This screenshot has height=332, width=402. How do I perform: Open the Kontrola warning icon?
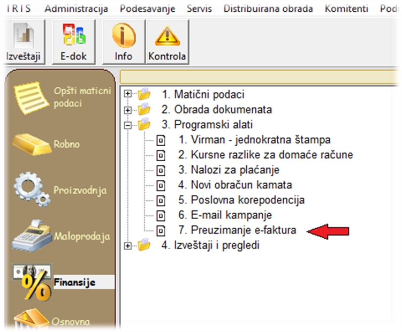(168, 35)
